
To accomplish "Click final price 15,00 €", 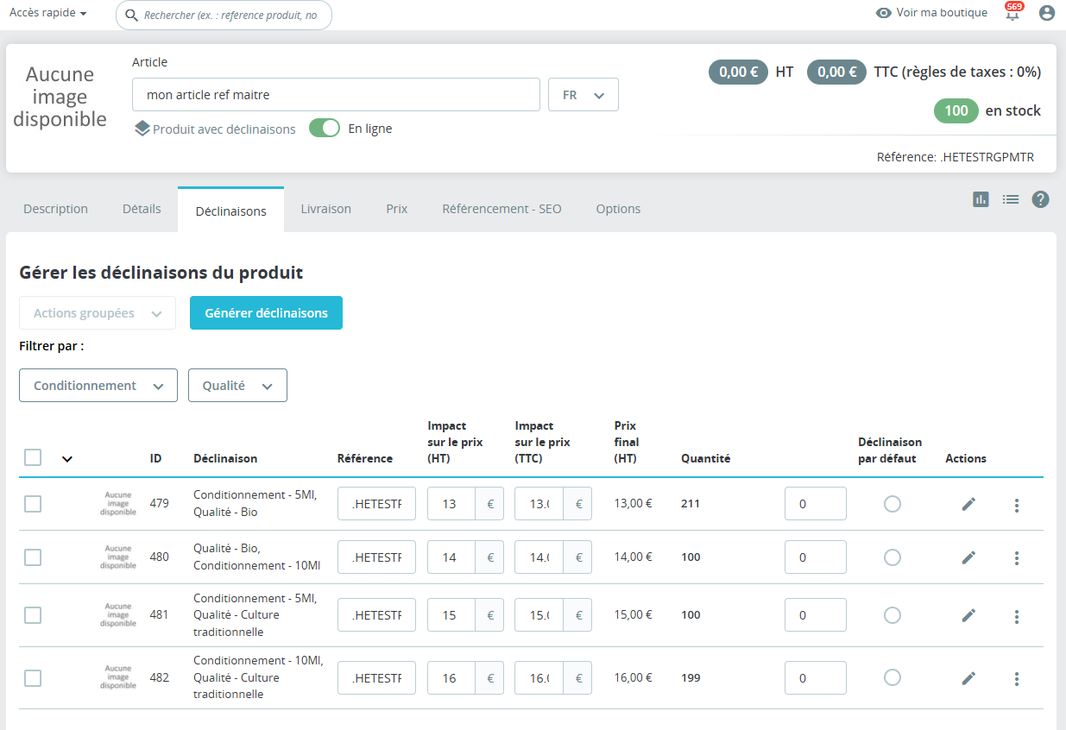I will [x=633, y=615].
